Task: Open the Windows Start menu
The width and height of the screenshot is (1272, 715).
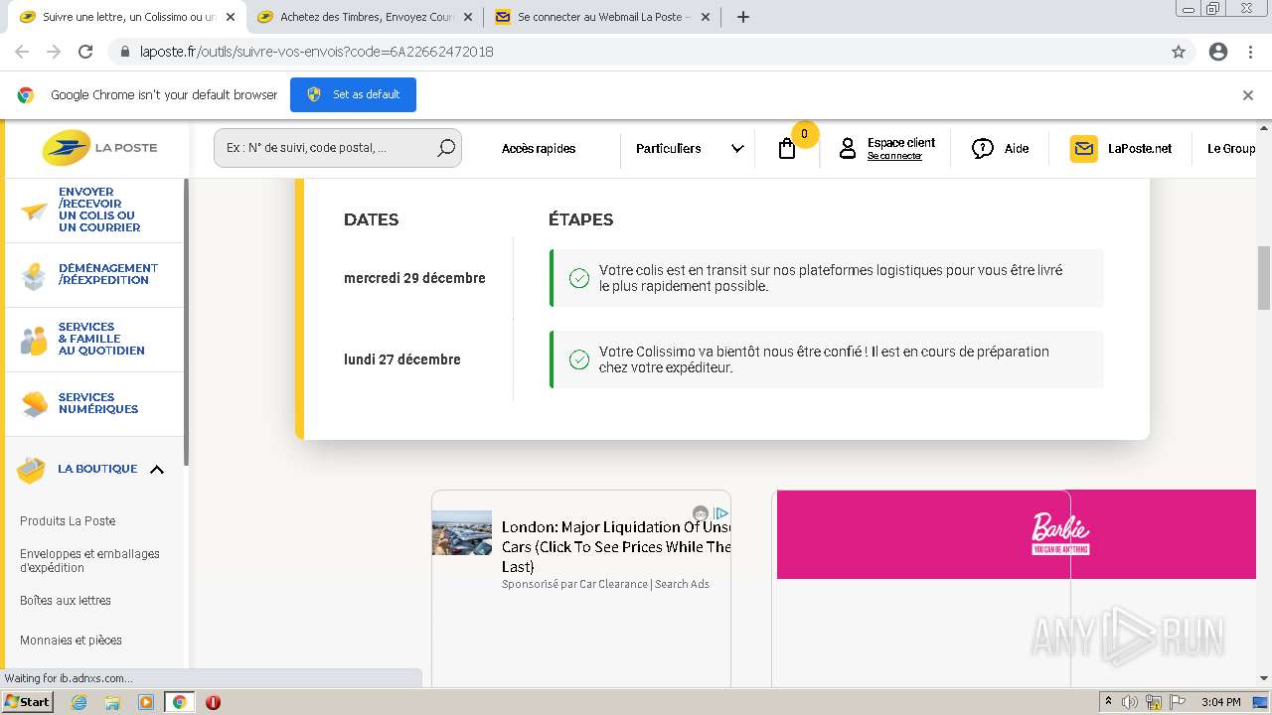Action: tap(28, 702)
